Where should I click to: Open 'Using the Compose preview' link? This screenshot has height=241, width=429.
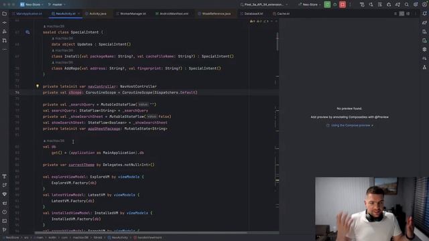click(350, 125)
